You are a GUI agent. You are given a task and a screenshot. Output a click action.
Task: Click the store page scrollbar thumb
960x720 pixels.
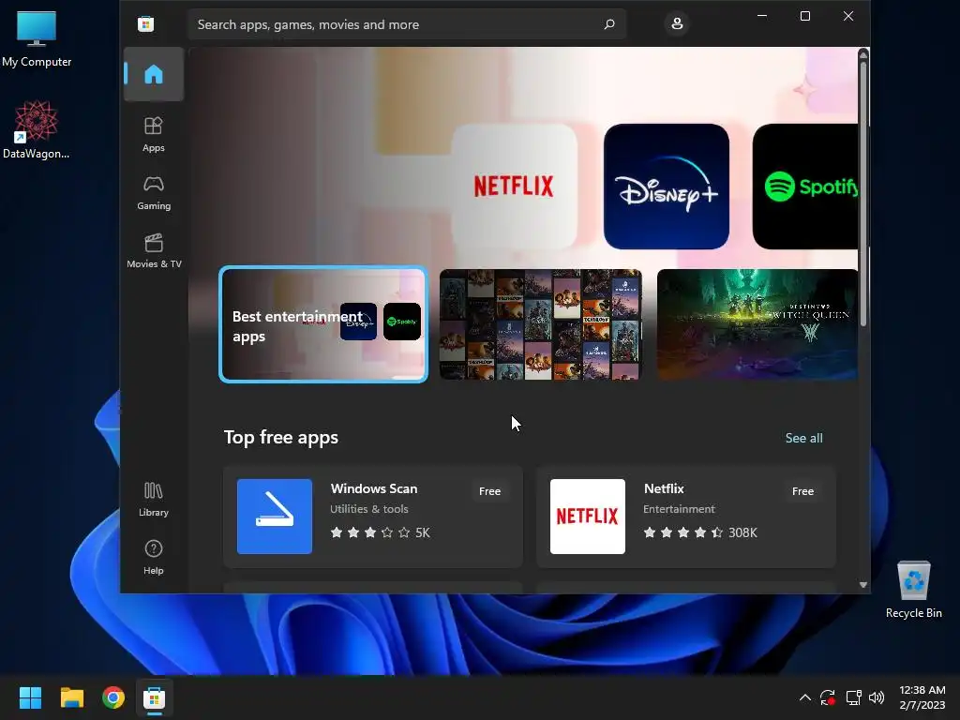pos(863,193)
